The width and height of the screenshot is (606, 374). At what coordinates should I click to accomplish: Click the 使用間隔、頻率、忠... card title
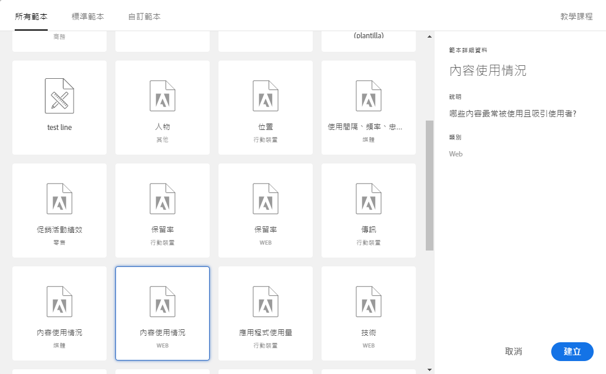tap(365, 126)
